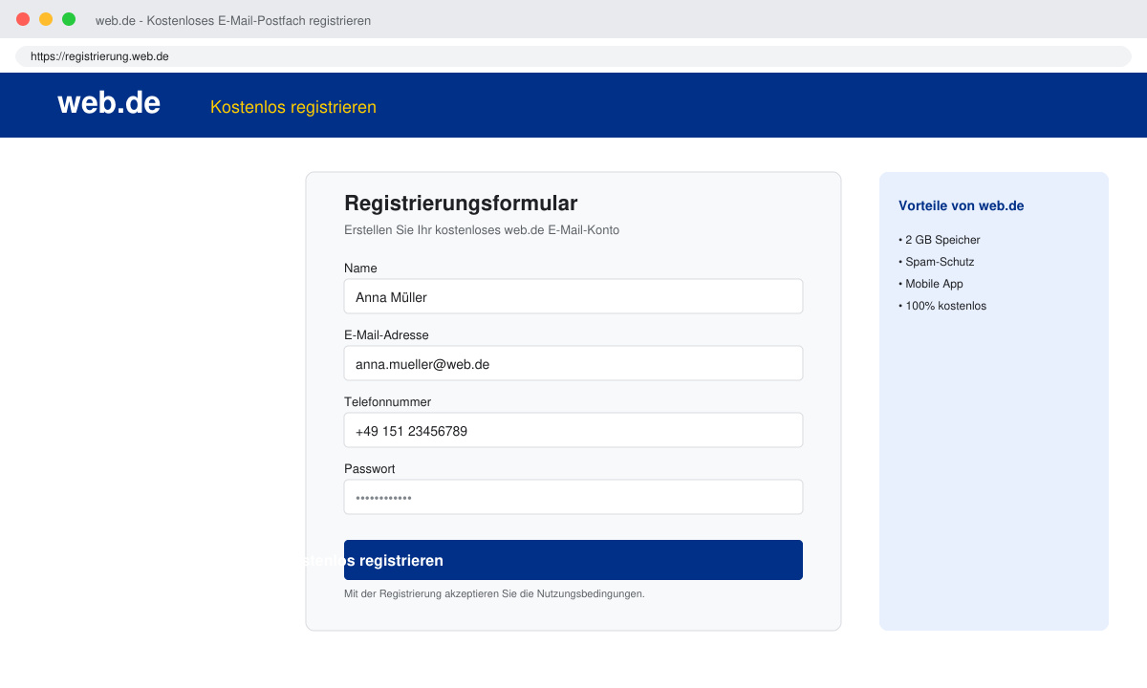Click the Nutzungsbedingungen notice text
Screen dimensions: 1147x688
[x=494, y=593]
